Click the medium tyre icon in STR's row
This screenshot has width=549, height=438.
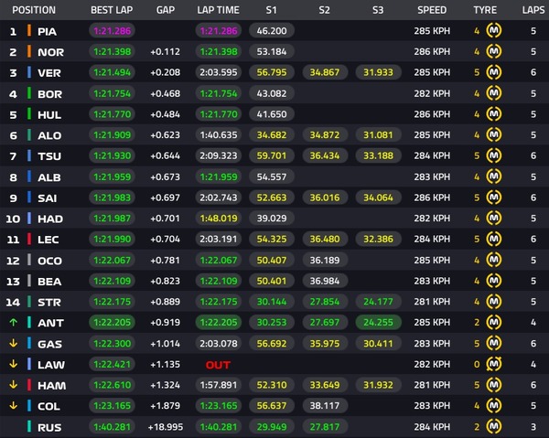494,302
